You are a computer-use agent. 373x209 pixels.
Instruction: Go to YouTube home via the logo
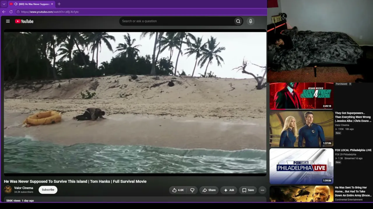point(24,21)
